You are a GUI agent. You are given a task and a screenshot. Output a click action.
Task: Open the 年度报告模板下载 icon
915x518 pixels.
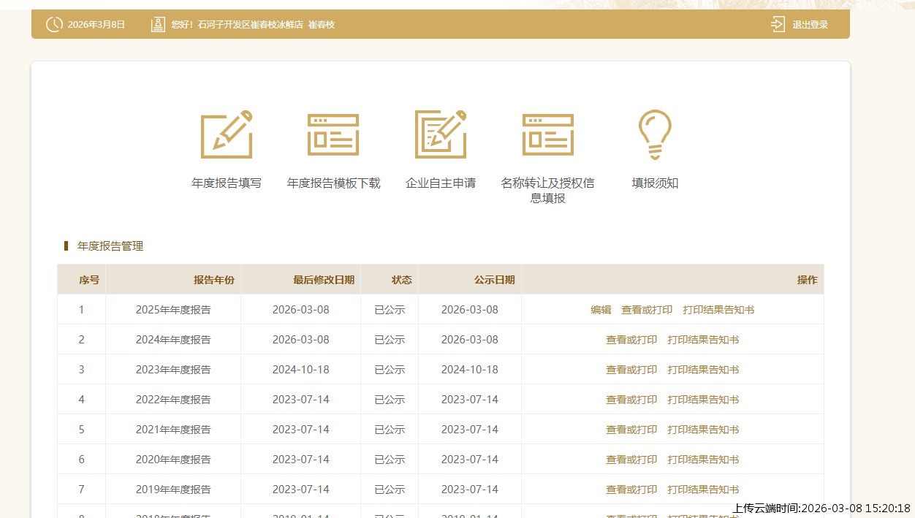[x=333, y=134]
